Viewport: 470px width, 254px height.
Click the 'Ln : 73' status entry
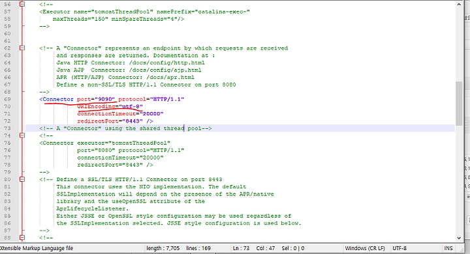click(241, 248)
